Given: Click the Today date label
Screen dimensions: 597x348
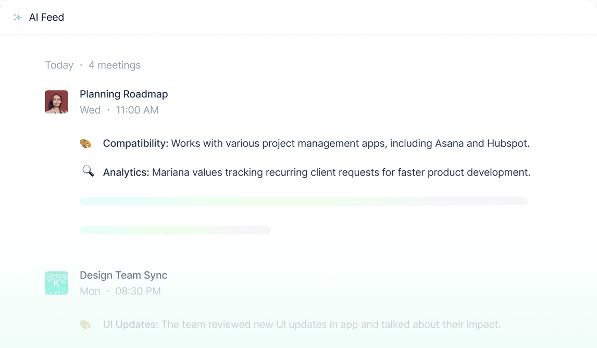Looking at the screenshot, I should point(59,65).
